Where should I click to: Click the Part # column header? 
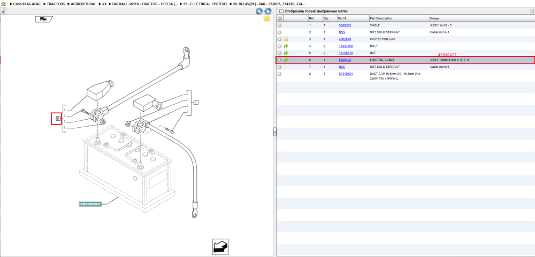(353, 18)
